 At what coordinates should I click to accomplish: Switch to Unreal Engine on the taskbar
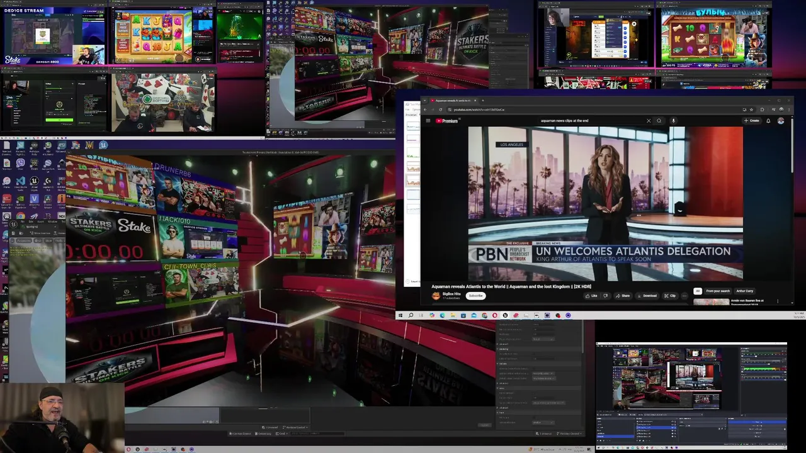coord(506,315)
